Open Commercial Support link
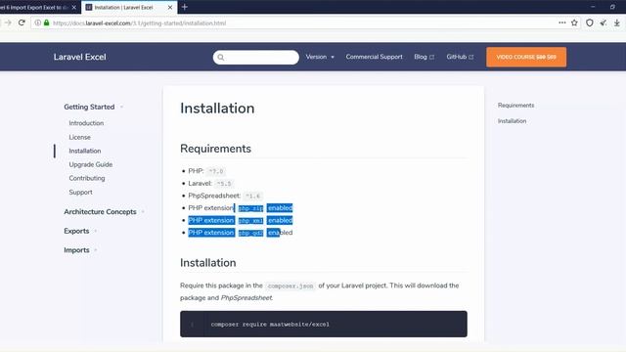Image resolution: width=626 pixels, height=352 pixels. point(374,57)
